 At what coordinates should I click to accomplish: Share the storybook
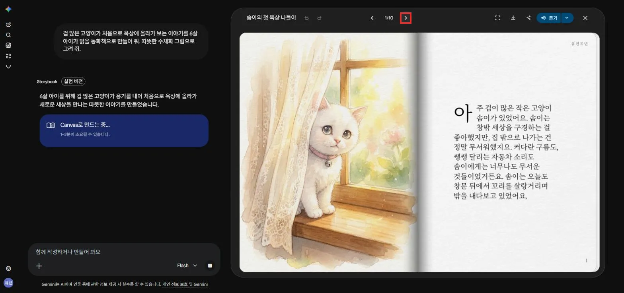click(528, 18)
